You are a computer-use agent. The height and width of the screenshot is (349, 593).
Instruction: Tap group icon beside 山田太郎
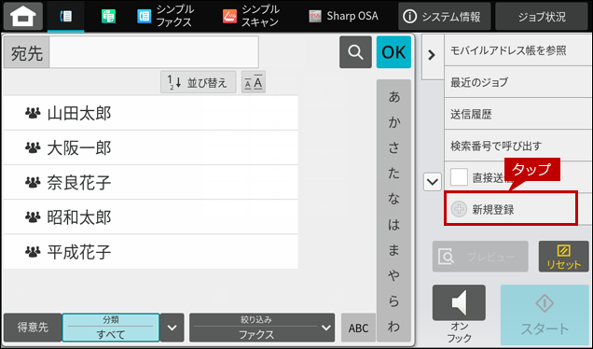33,113
